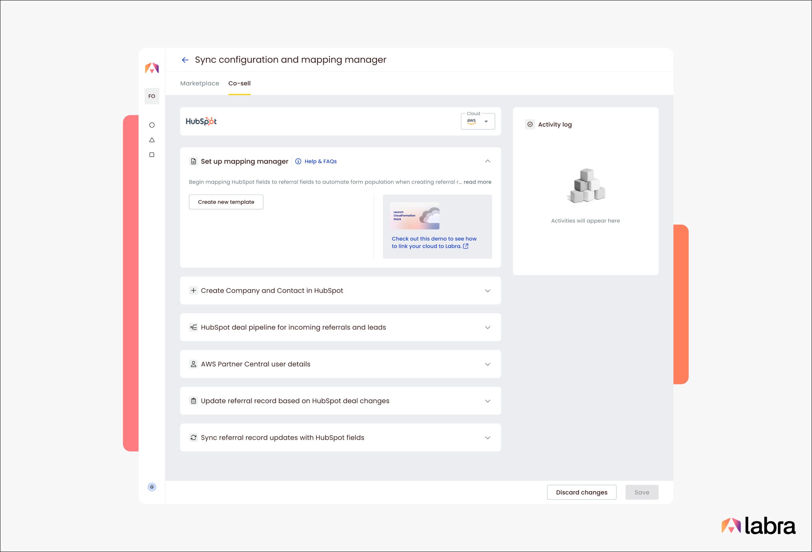Click the Save button
This screenshot has height=552, width=812.
point(642,492)
